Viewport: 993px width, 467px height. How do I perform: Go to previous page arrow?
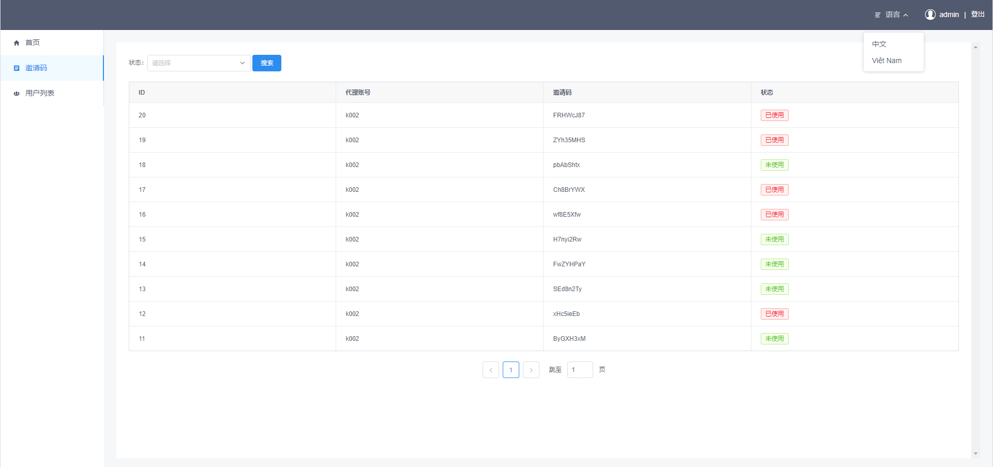pyautogui.click(x=490, y=370)
